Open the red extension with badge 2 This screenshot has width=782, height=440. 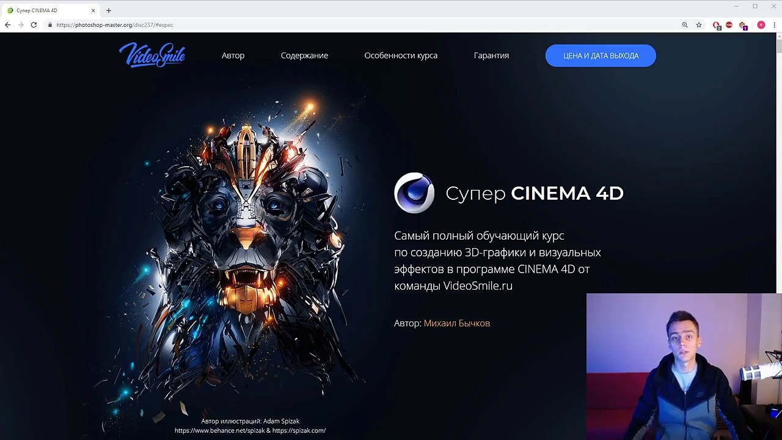[x=717, y=26]
